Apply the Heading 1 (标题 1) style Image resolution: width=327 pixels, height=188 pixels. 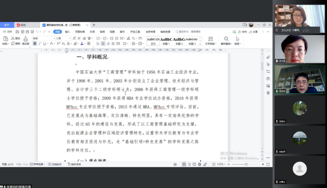pos(166,41)
